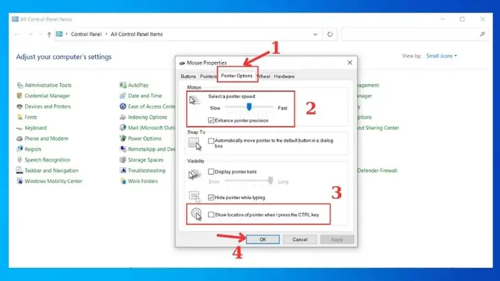
Task: Click the back arrow in Control Panel
Action: tap(17, 35)
